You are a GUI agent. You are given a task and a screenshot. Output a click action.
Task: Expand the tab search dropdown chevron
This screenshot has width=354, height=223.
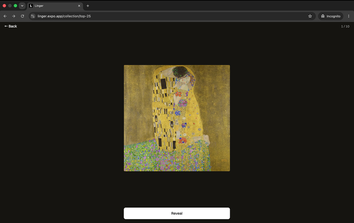click(22, 6)
